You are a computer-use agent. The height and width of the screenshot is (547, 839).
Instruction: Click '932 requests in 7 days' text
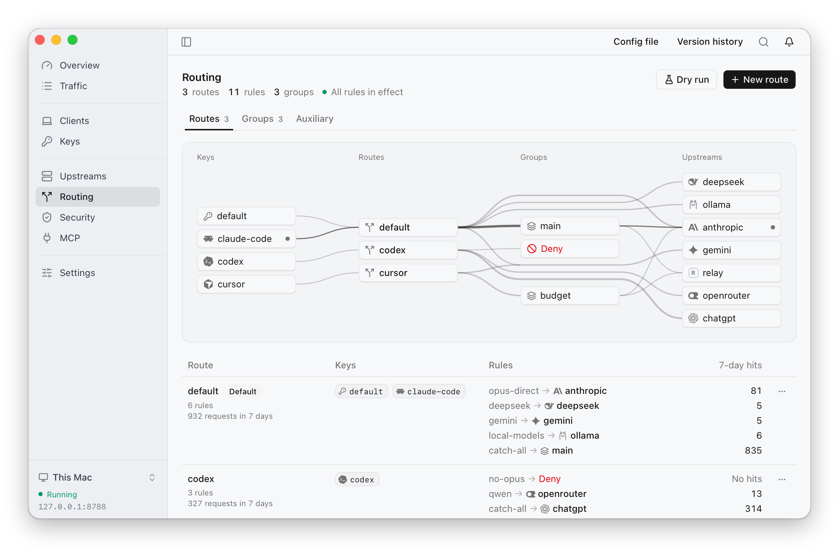[x=230, y=416]
